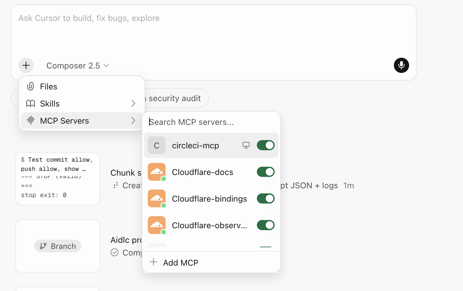The image size is (463, 291).
Task: Click the Cloudflare-bindings cloud logo
Action: [x=157, y=198]
